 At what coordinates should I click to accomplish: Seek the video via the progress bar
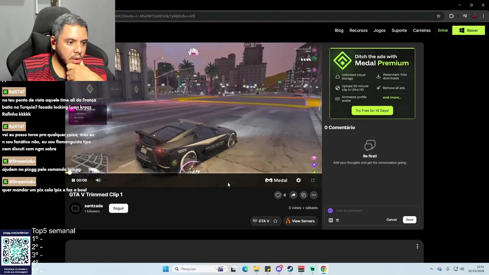193,173
